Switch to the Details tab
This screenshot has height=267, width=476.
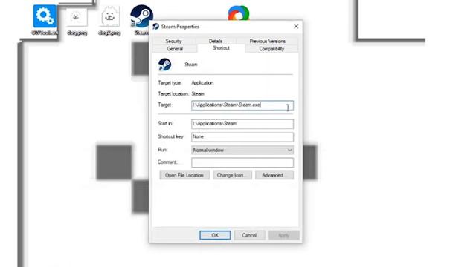[x=216, y=41]
